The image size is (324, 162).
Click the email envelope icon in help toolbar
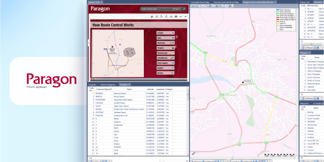176,17
